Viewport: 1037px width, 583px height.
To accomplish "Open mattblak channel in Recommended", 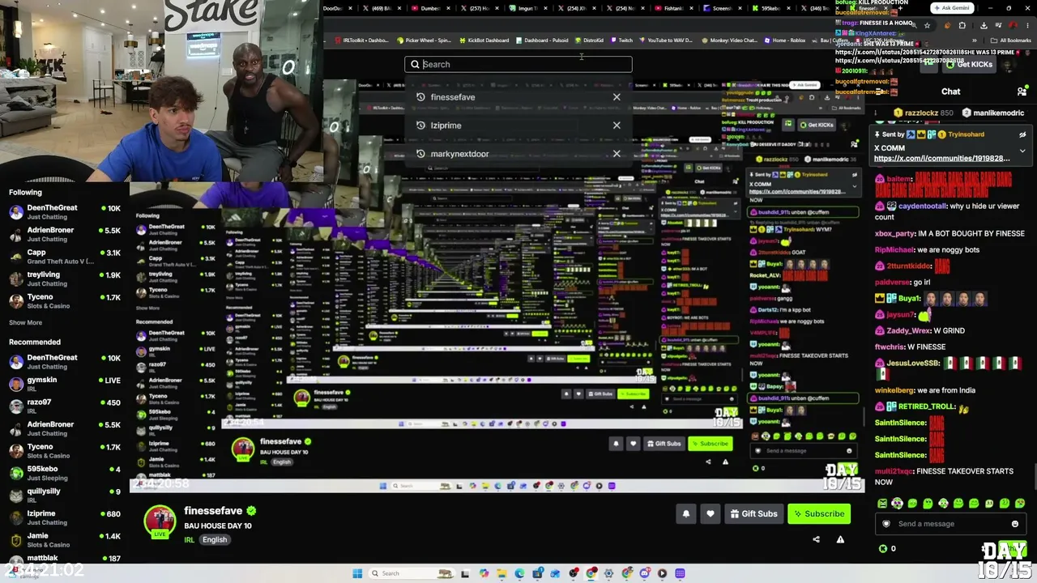I will pyautogui.click(x=65, y=559).
